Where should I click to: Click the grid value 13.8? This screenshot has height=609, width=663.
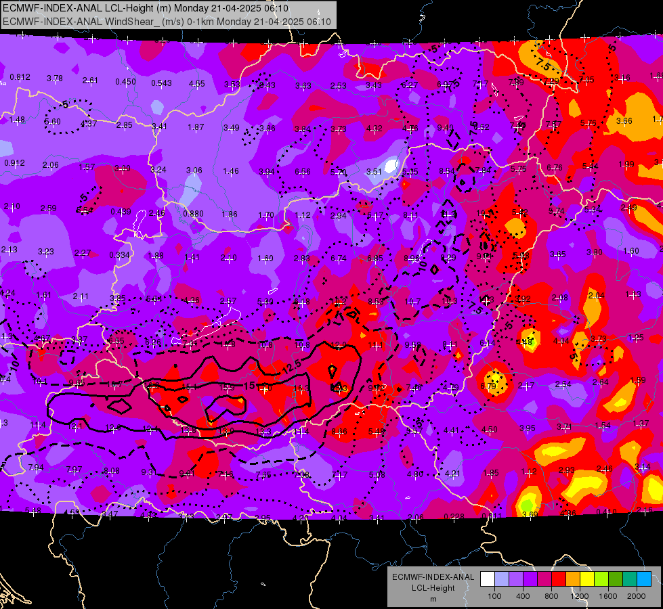click(x=188, y=430)
